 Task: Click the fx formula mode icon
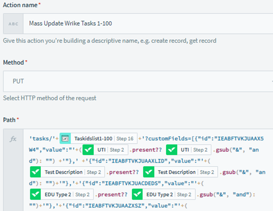13,139
